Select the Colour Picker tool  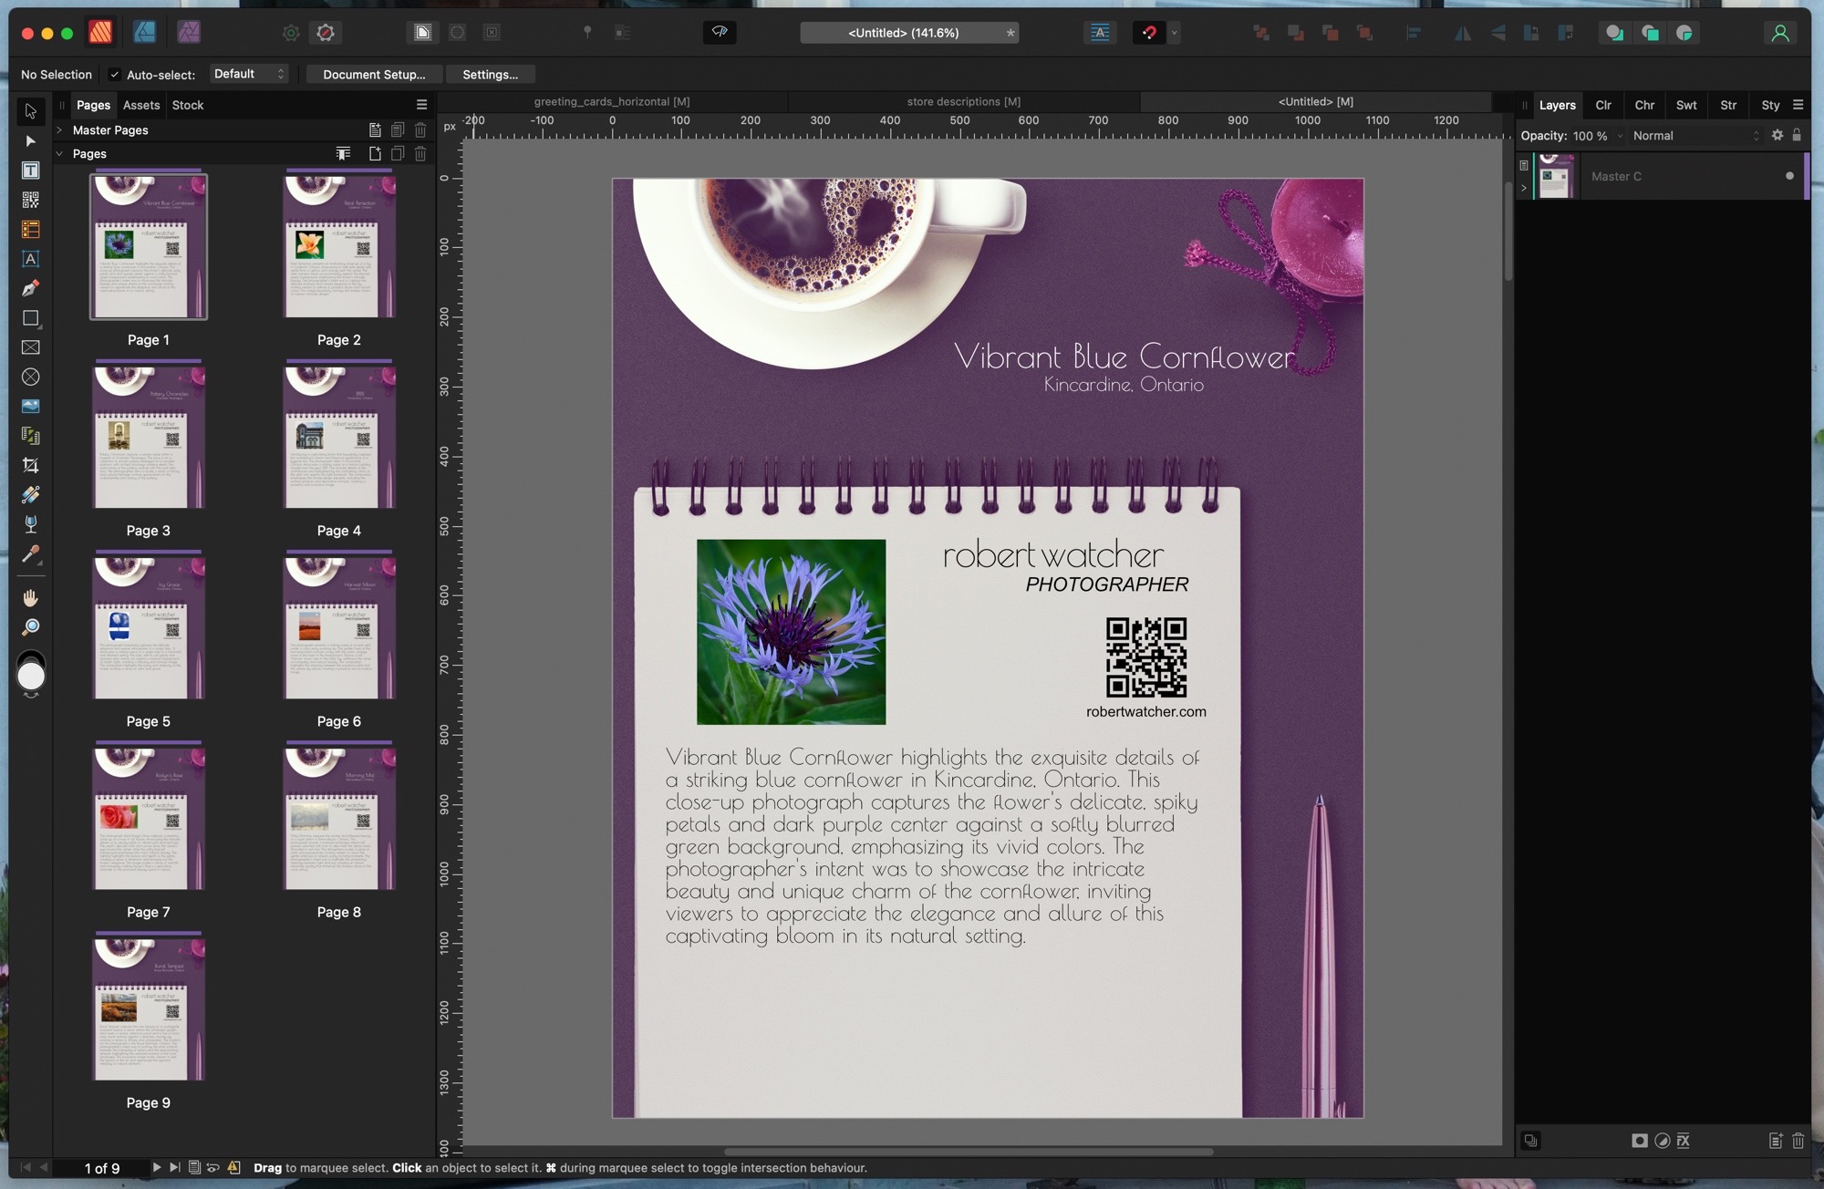click(30, 554)
